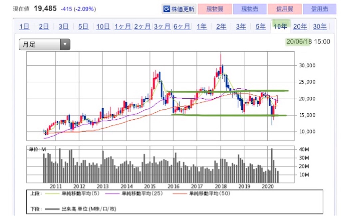Click the 単位: M volume unit label

click(37, 149)
